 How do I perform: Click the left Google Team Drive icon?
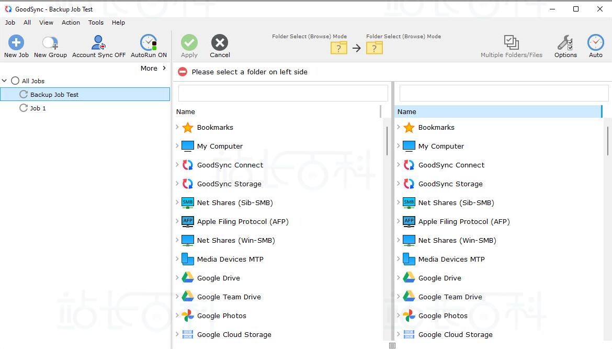pyautogui.click(x=188, y=296)
